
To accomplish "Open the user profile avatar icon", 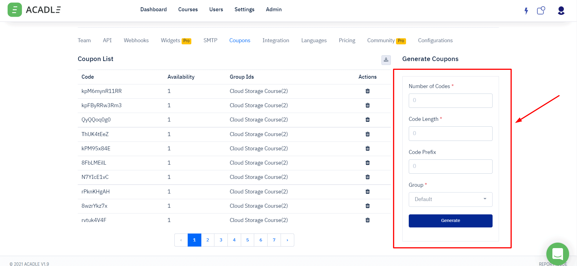I will point(561,11).
